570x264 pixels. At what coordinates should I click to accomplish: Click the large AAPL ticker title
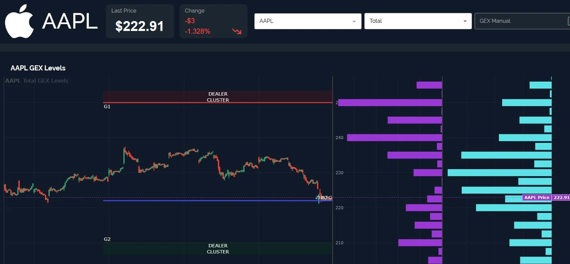(70, 21)
